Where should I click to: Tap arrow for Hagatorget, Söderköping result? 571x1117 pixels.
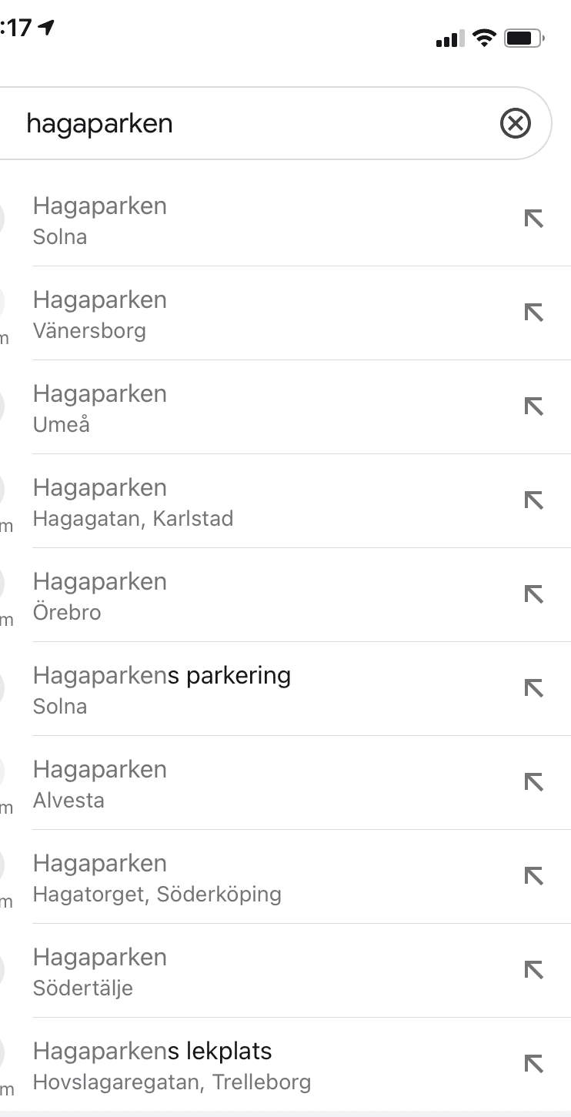click(533, 877)
